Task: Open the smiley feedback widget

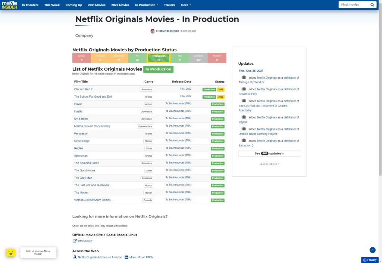Action: (11, 252)
